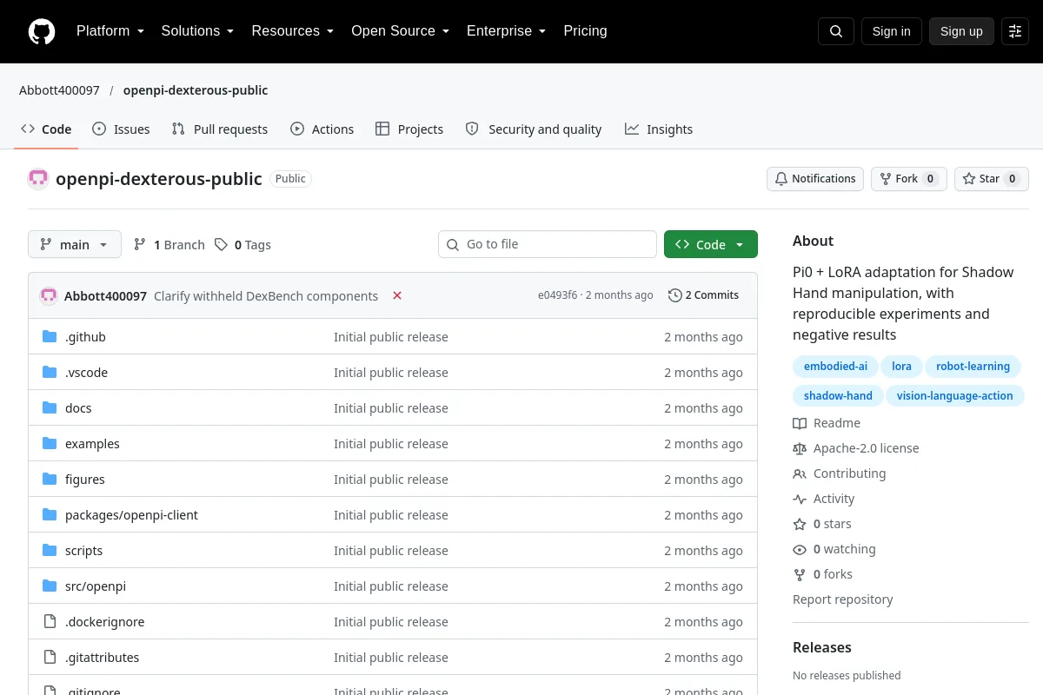
Task: Expand the Enterprise menu
Action: point(506,31)
